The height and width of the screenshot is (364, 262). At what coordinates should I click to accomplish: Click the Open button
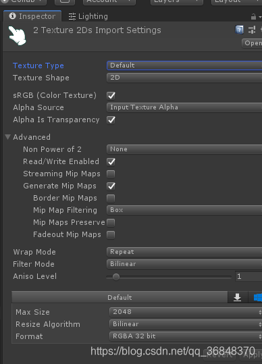pyautogui.click(x=252, y=43)
